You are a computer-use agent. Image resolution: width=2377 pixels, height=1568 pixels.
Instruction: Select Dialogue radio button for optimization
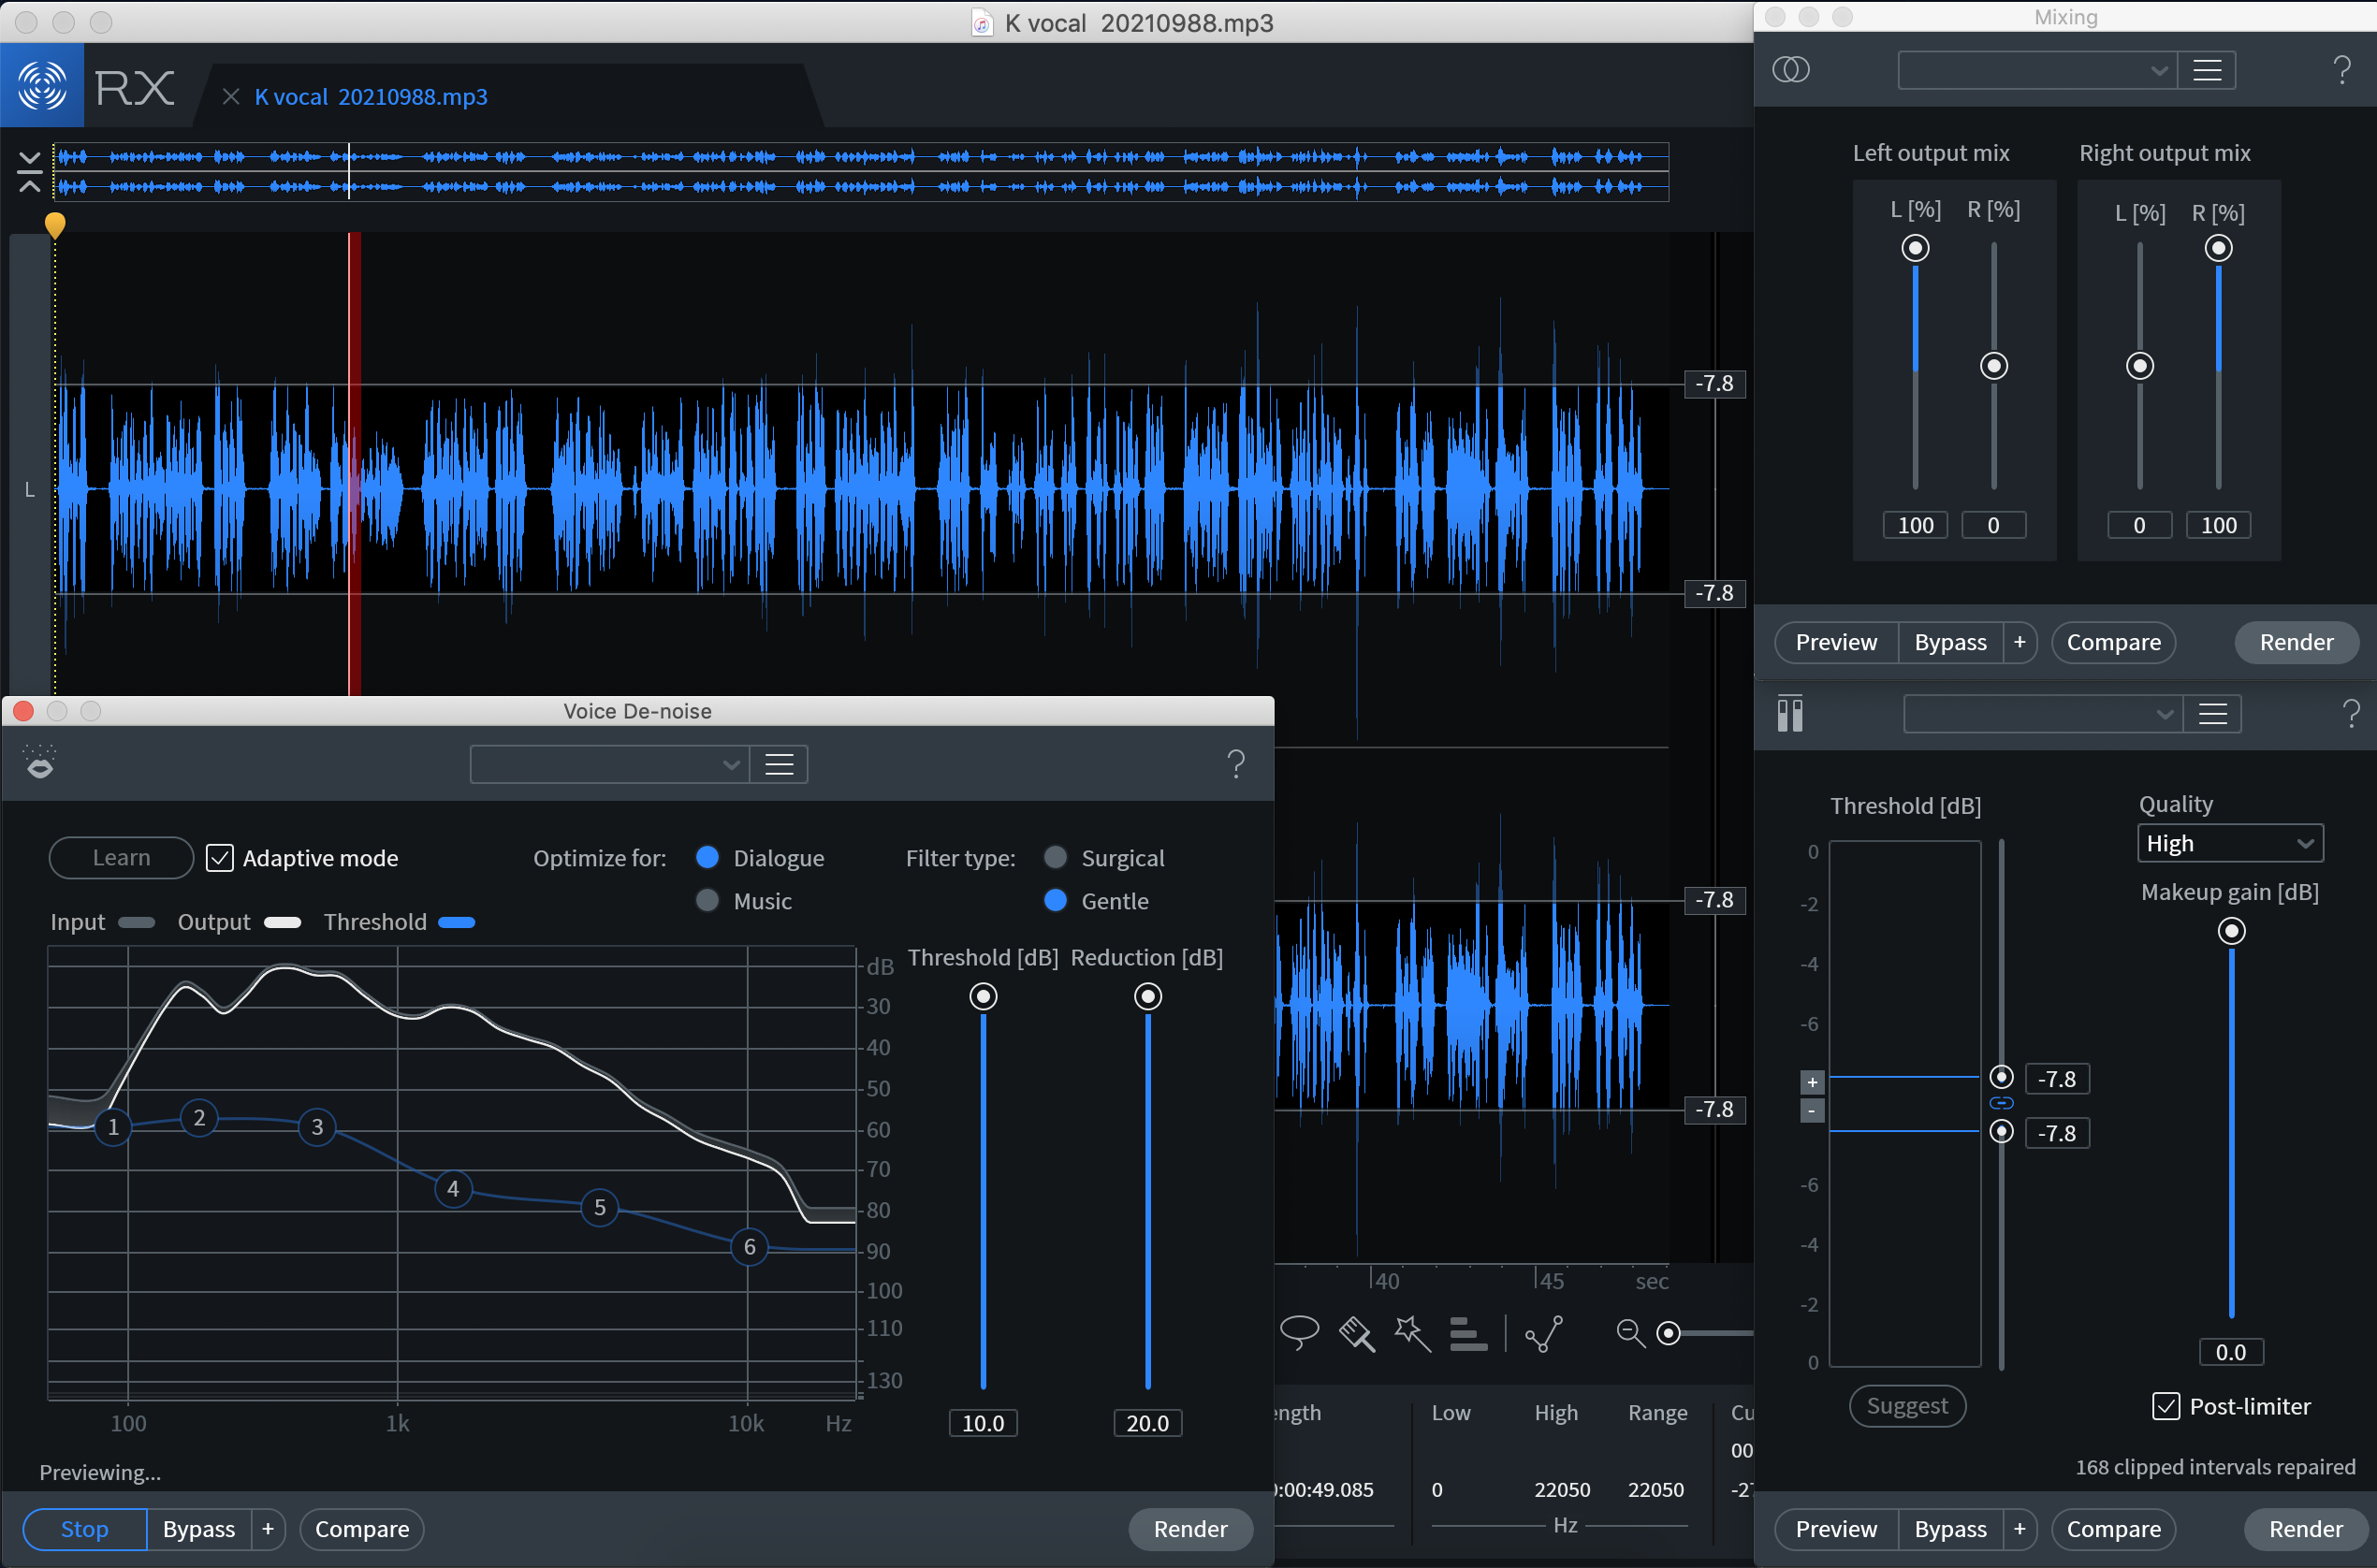click(x=707, y=856)
